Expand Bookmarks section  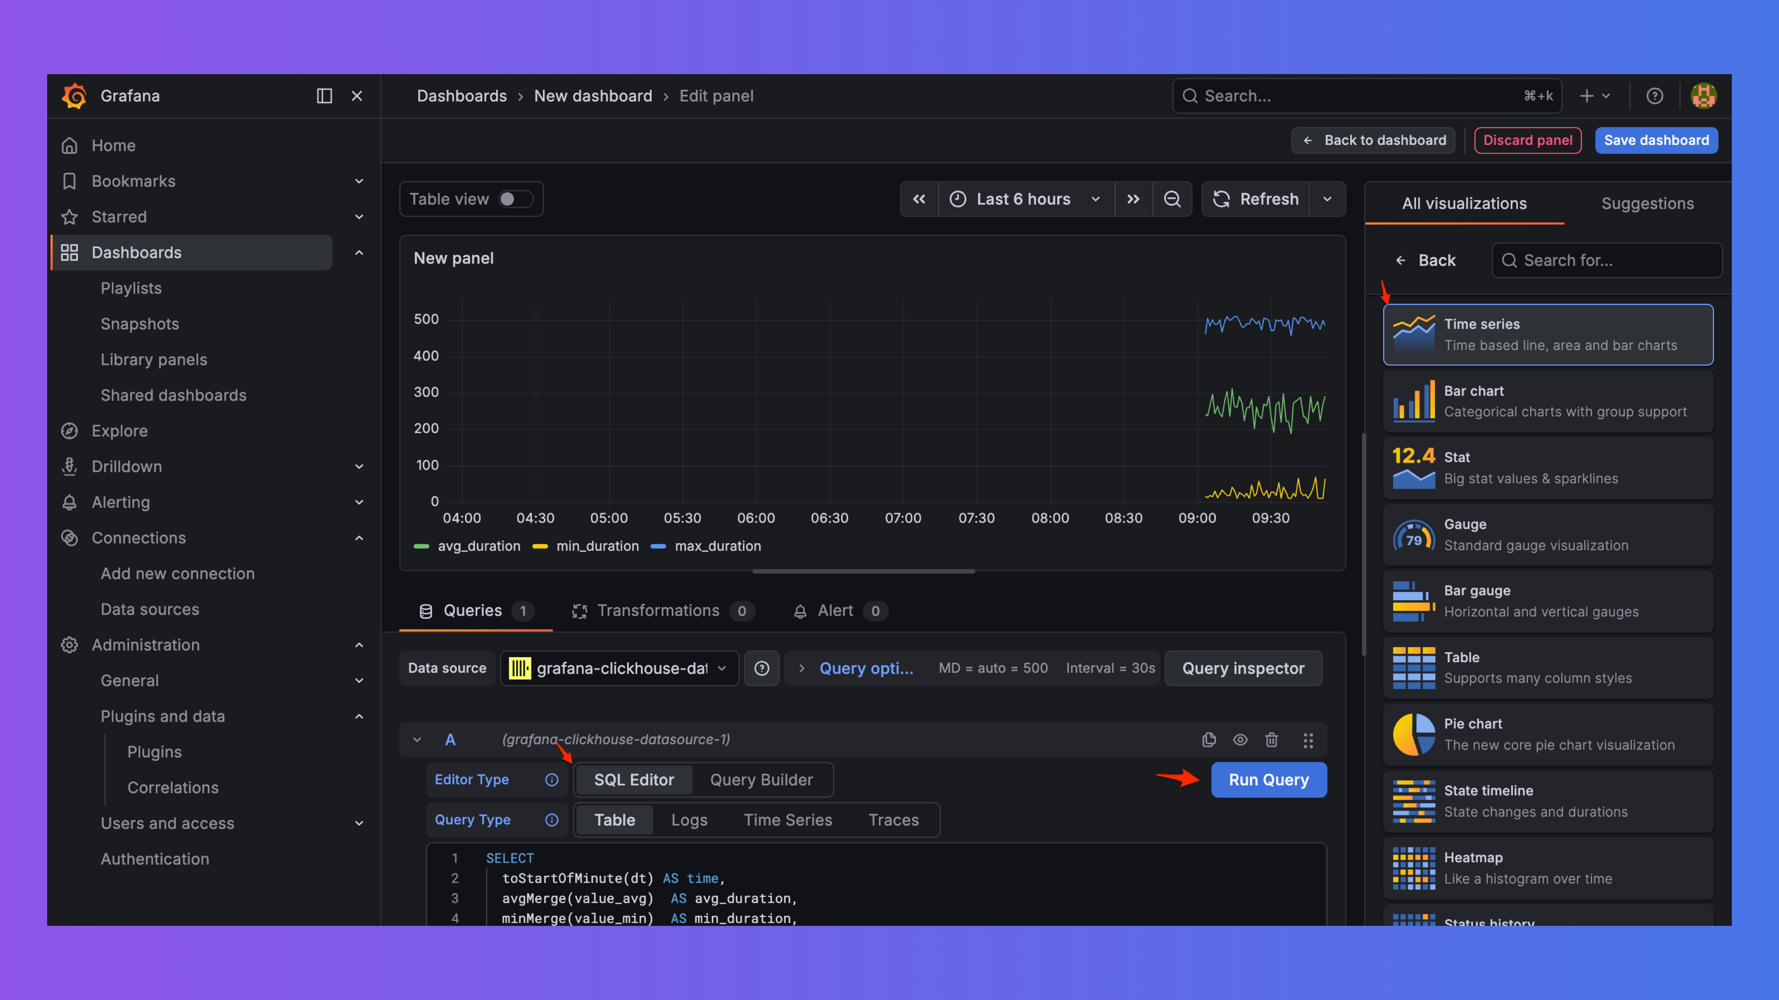(359, 181)
